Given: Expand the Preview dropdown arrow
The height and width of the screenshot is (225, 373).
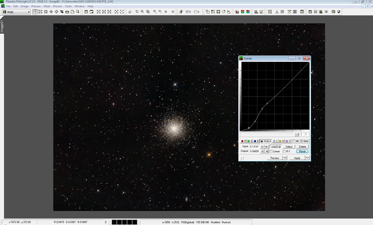Looking at the screenshot, I should [x=285, y=158].
